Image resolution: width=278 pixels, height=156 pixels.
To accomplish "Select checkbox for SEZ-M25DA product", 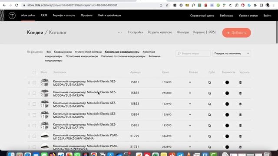I will pyautogui.click(x=34, y=83).
